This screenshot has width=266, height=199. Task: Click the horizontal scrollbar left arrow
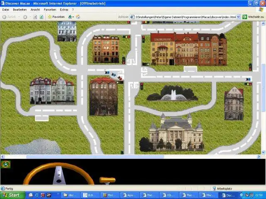2,157
